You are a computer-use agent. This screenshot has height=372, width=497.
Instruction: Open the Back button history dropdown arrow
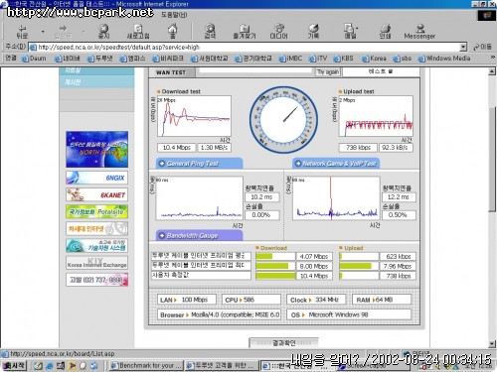pos(43,32)
